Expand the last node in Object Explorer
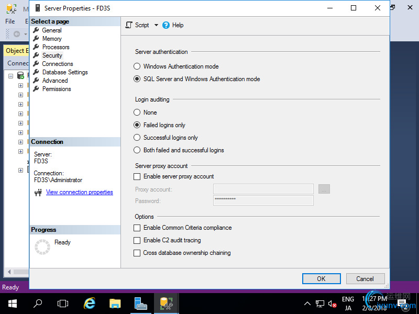Image resolution: width=419 pixels, height=314 pixels. [20, 171]
